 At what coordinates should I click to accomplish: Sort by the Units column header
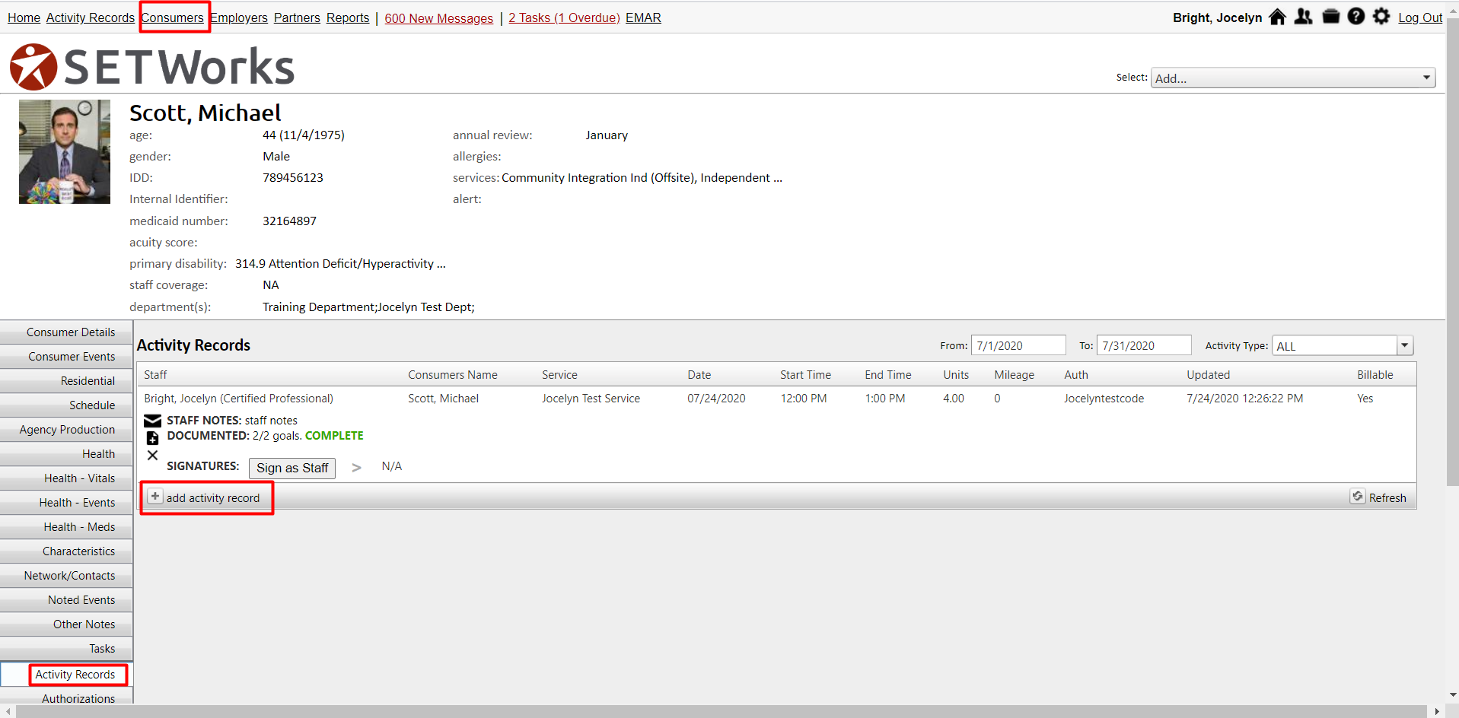tap(956, 375)
